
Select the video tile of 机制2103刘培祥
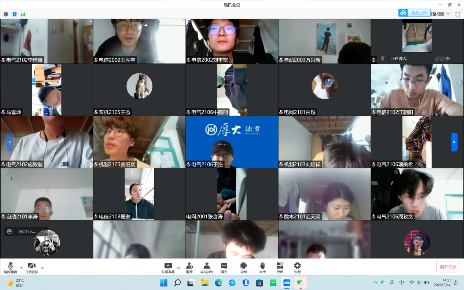[325, 142]
